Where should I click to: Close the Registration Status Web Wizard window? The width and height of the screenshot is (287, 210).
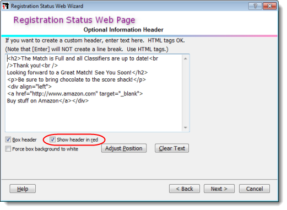[269, 6]
